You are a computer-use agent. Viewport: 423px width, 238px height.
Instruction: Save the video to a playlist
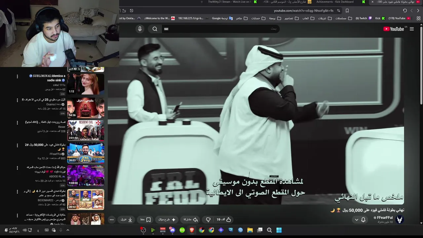145,219
